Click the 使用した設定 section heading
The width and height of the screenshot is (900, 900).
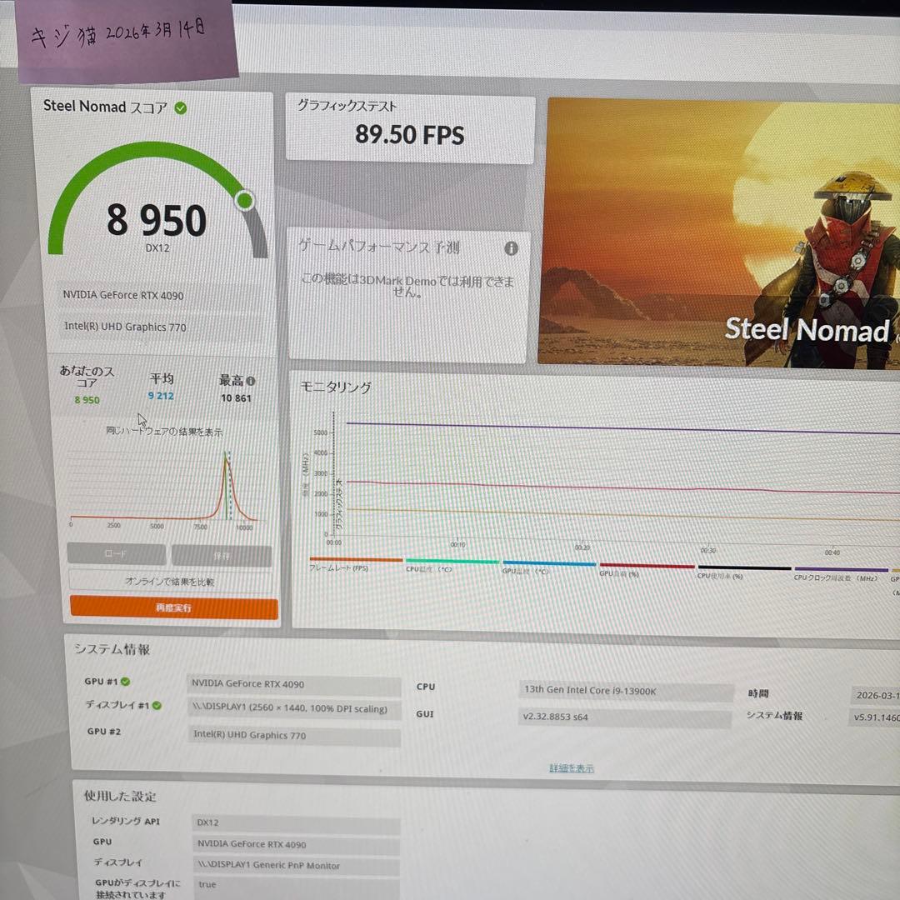[x=120, y=796]
